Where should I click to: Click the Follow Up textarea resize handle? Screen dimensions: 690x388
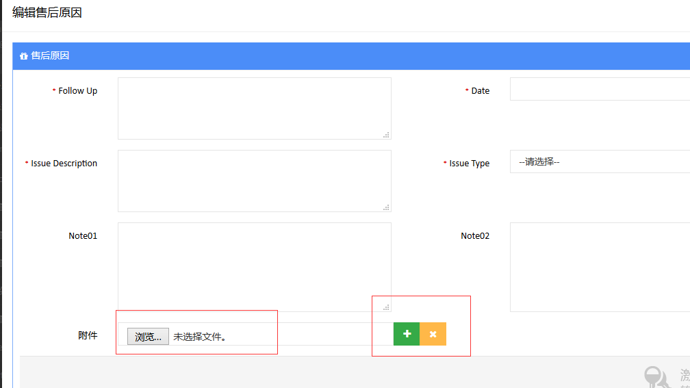click(x=386, y=135)
